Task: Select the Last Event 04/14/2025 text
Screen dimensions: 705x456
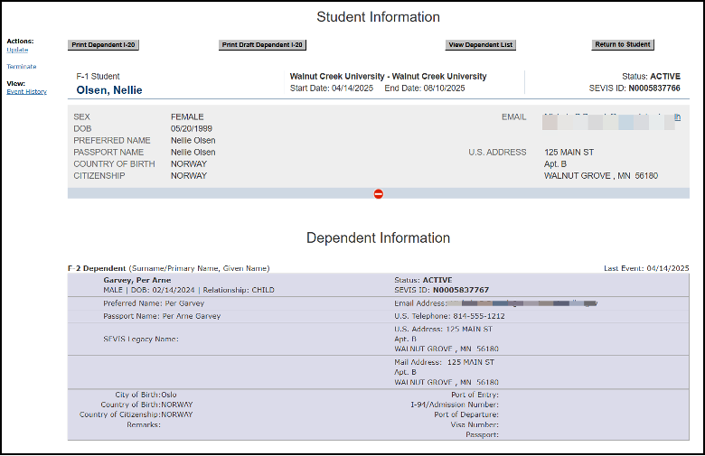Action: 646,268
